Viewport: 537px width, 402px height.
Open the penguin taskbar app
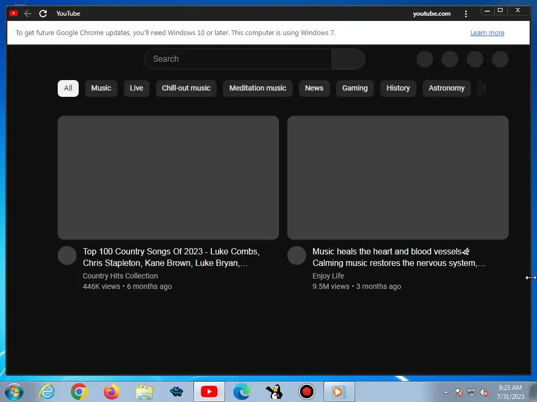coord(274,392)
